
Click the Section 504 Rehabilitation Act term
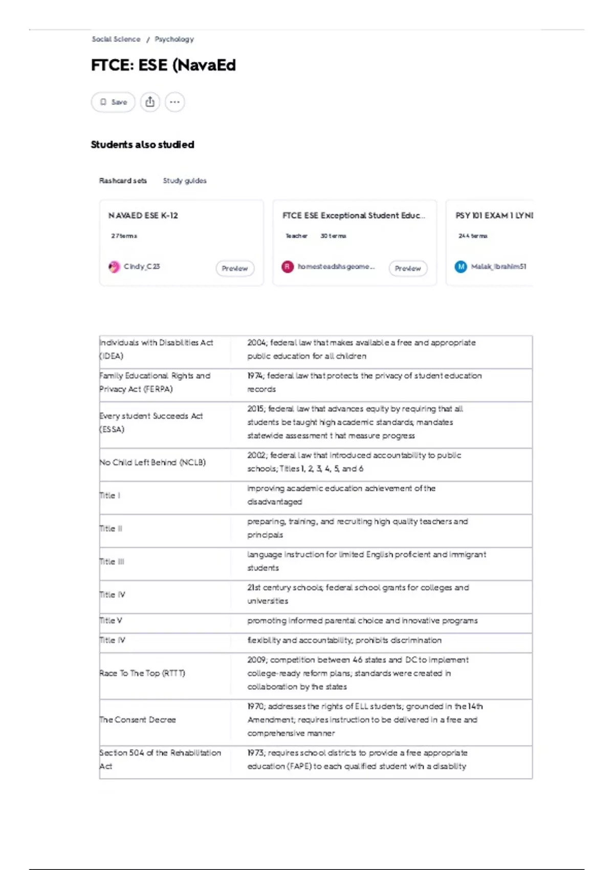tap(160, 759)
